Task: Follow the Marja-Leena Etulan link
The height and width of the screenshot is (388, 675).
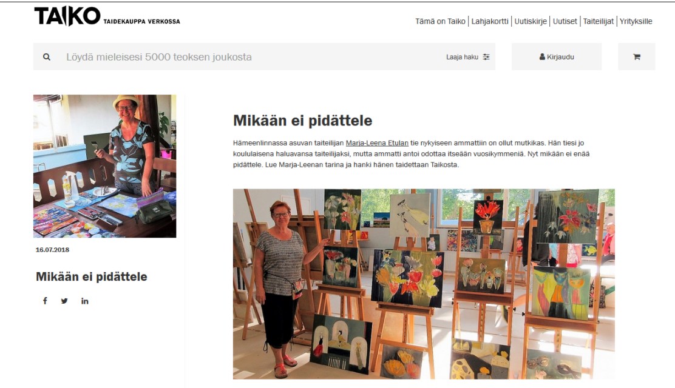Action: pyautogui.click(x=377, y=143)
